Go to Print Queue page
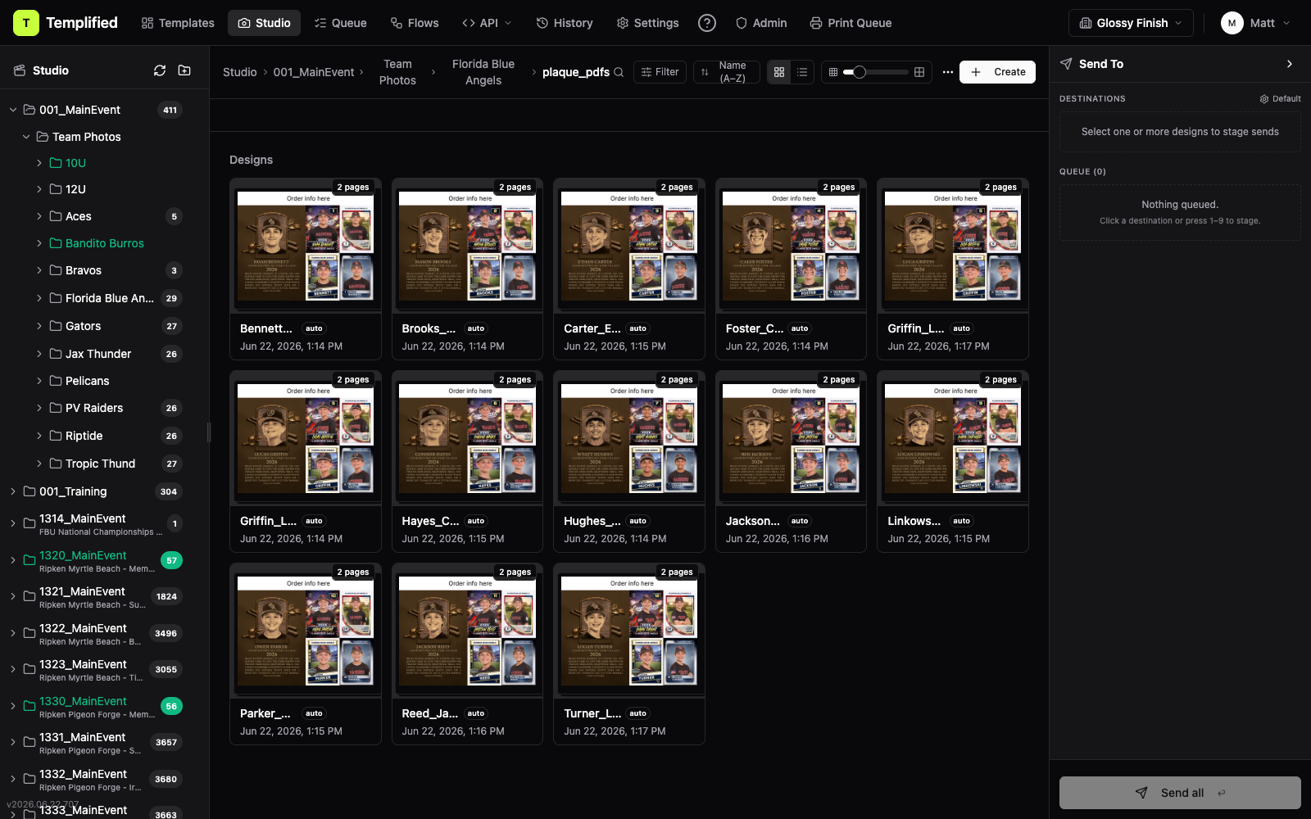Screen dimensions: 1311x819 [851, 23]
